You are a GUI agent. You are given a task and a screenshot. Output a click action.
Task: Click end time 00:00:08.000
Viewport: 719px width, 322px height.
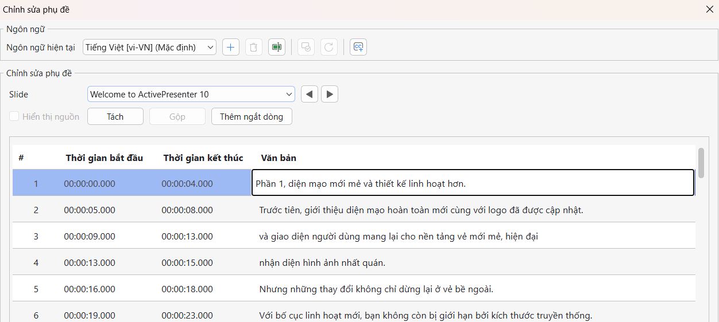[x=187, y=210]
